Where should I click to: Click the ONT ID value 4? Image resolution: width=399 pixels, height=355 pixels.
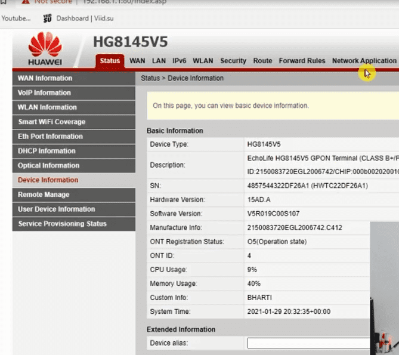[249, 255]
